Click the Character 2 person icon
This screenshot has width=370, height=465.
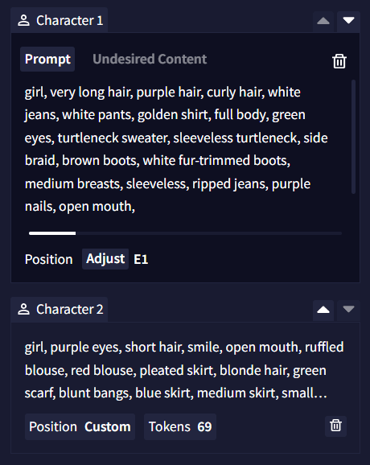click(23, 309)
